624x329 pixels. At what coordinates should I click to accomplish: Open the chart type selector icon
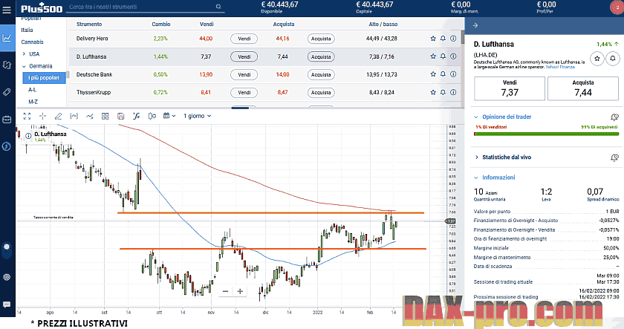(74, 116)
